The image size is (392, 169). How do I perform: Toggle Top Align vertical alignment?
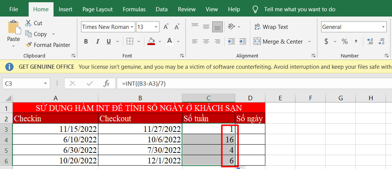(195, 26)
